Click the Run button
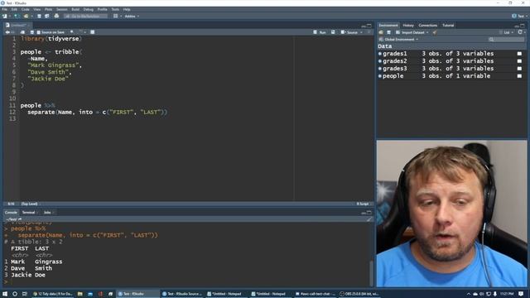 coord(320,32)
